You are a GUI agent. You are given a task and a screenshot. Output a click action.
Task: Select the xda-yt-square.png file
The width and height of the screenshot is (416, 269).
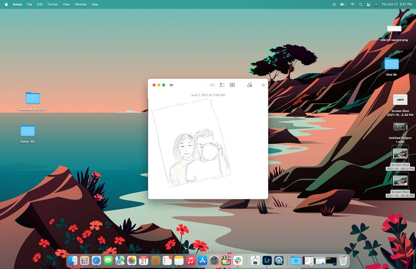(394, 33)
